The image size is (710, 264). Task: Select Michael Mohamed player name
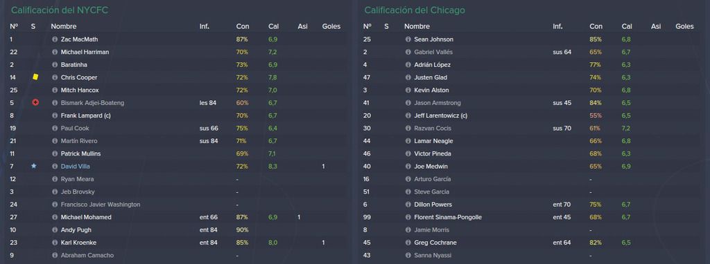click(x=86, y=217)
